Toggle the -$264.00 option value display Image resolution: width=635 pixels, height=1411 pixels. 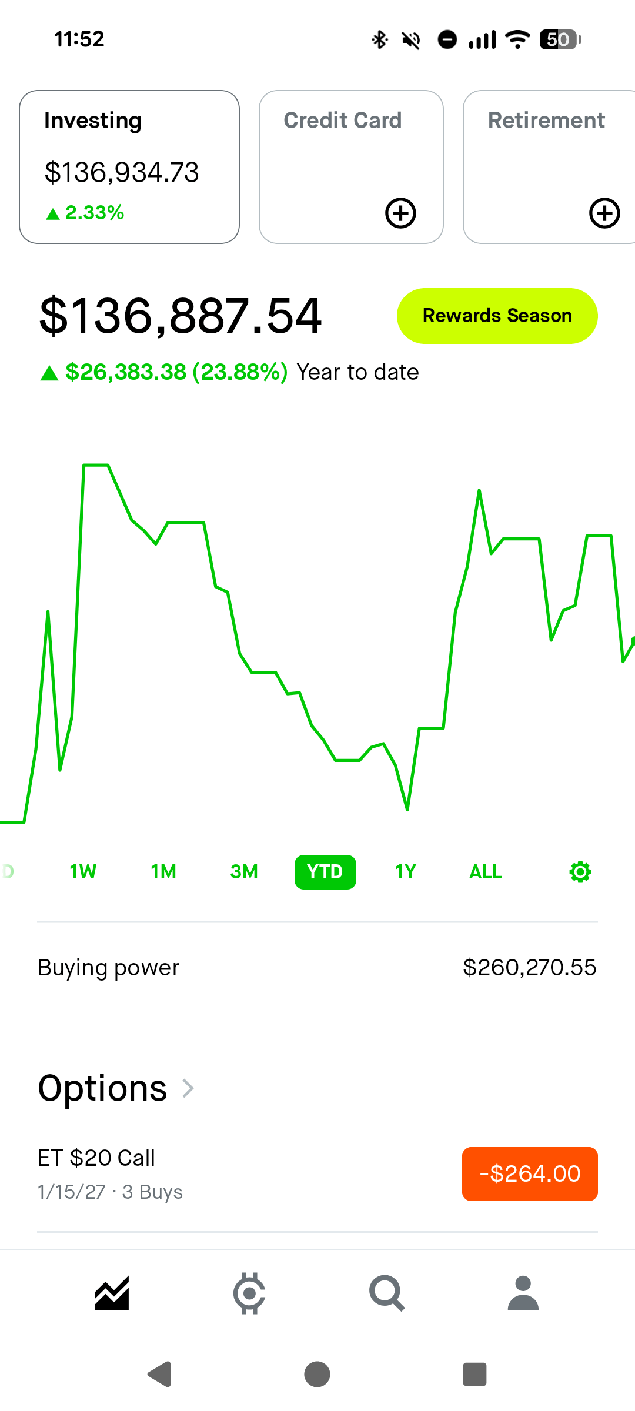coord(530,1174)
